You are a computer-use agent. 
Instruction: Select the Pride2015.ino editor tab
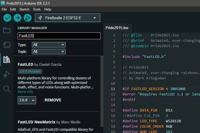point(117,28)
